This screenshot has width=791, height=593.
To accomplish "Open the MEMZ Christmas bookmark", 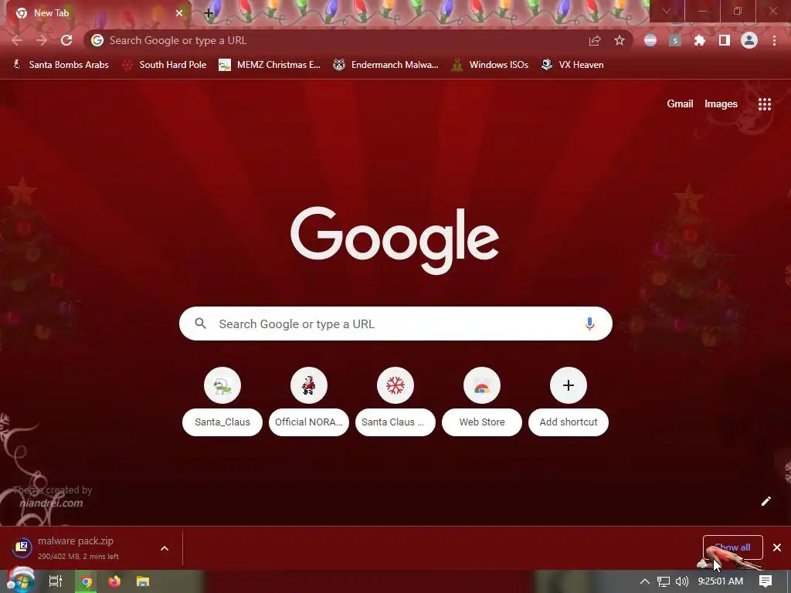I will pos(270,65).
